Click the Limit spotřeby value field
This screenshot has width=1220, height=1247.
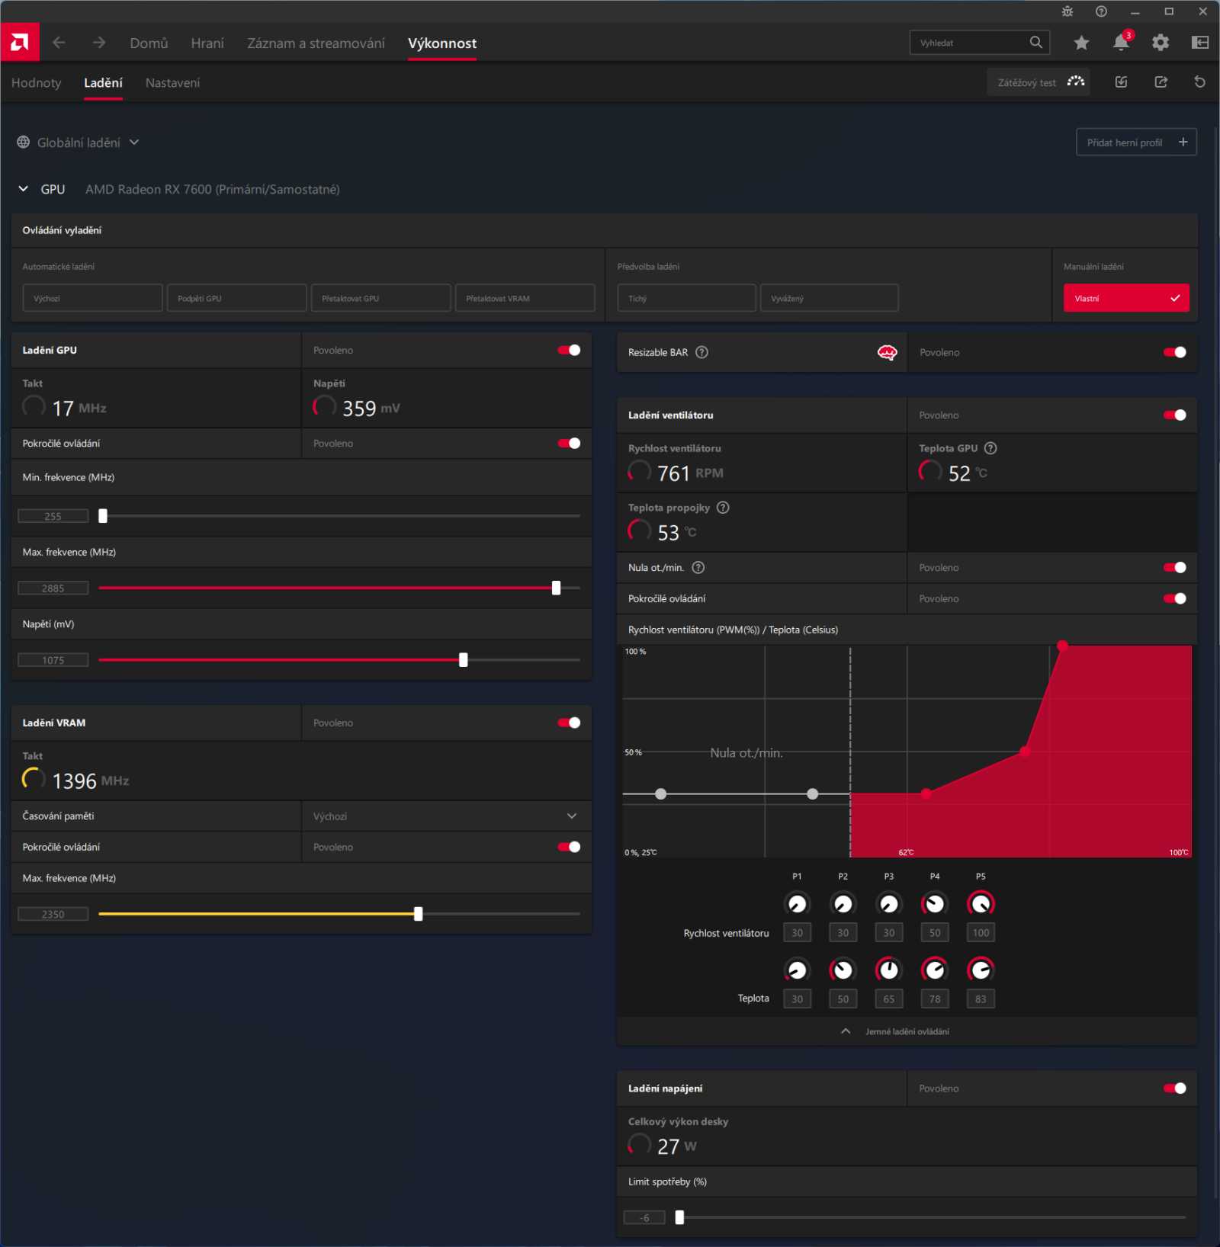pos(644,1218)
